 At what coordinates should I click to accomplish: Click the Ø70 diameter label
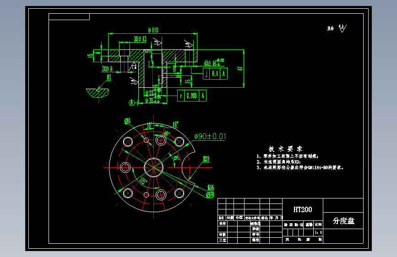click(x=210, y=195)
